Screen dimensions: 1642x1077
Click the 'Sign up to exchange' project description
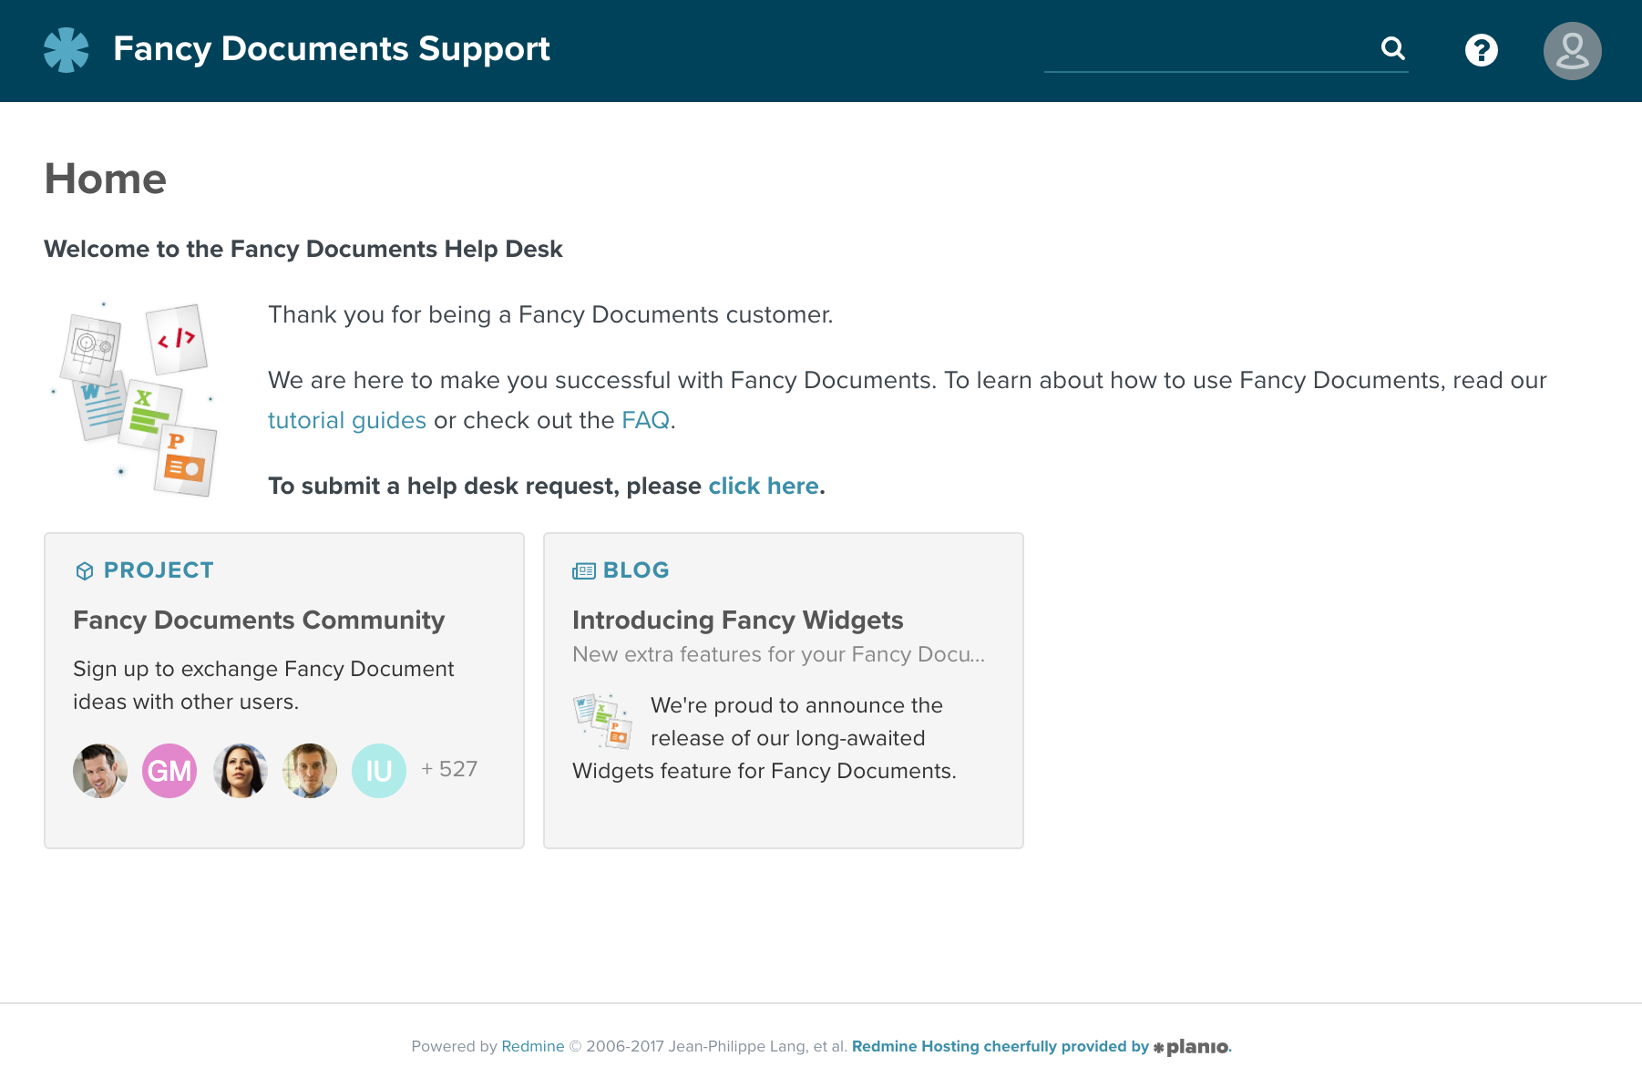pos(263,685)
